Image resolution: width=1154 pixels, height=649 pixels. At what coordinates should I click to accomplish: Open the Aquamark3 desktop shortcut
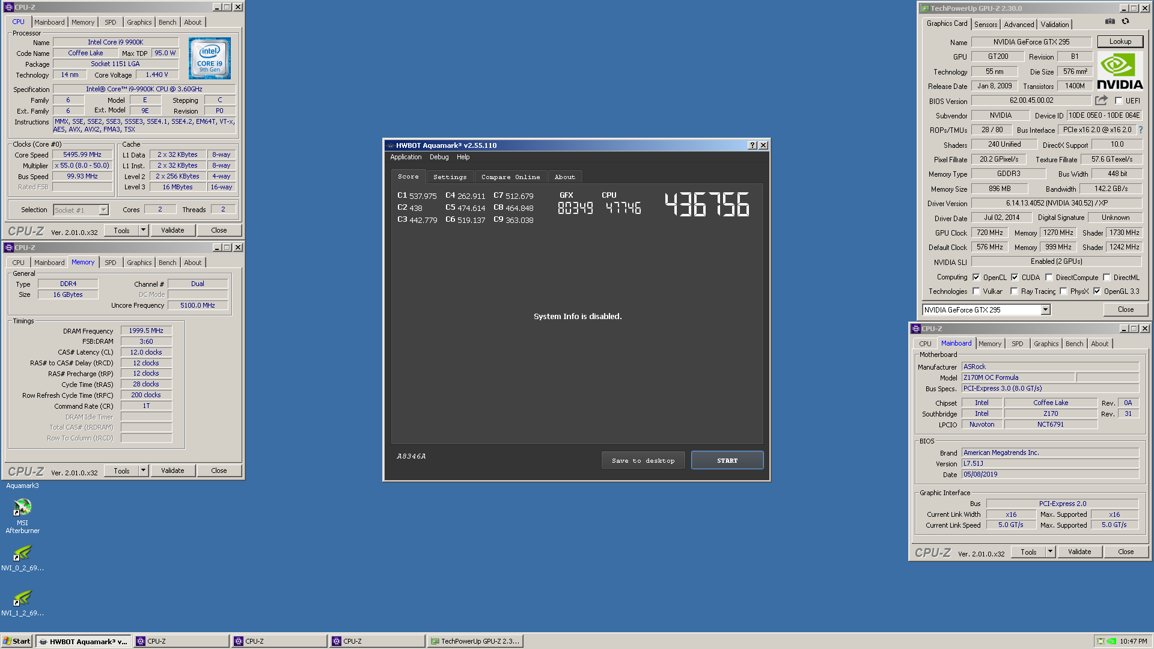(22, 486)
